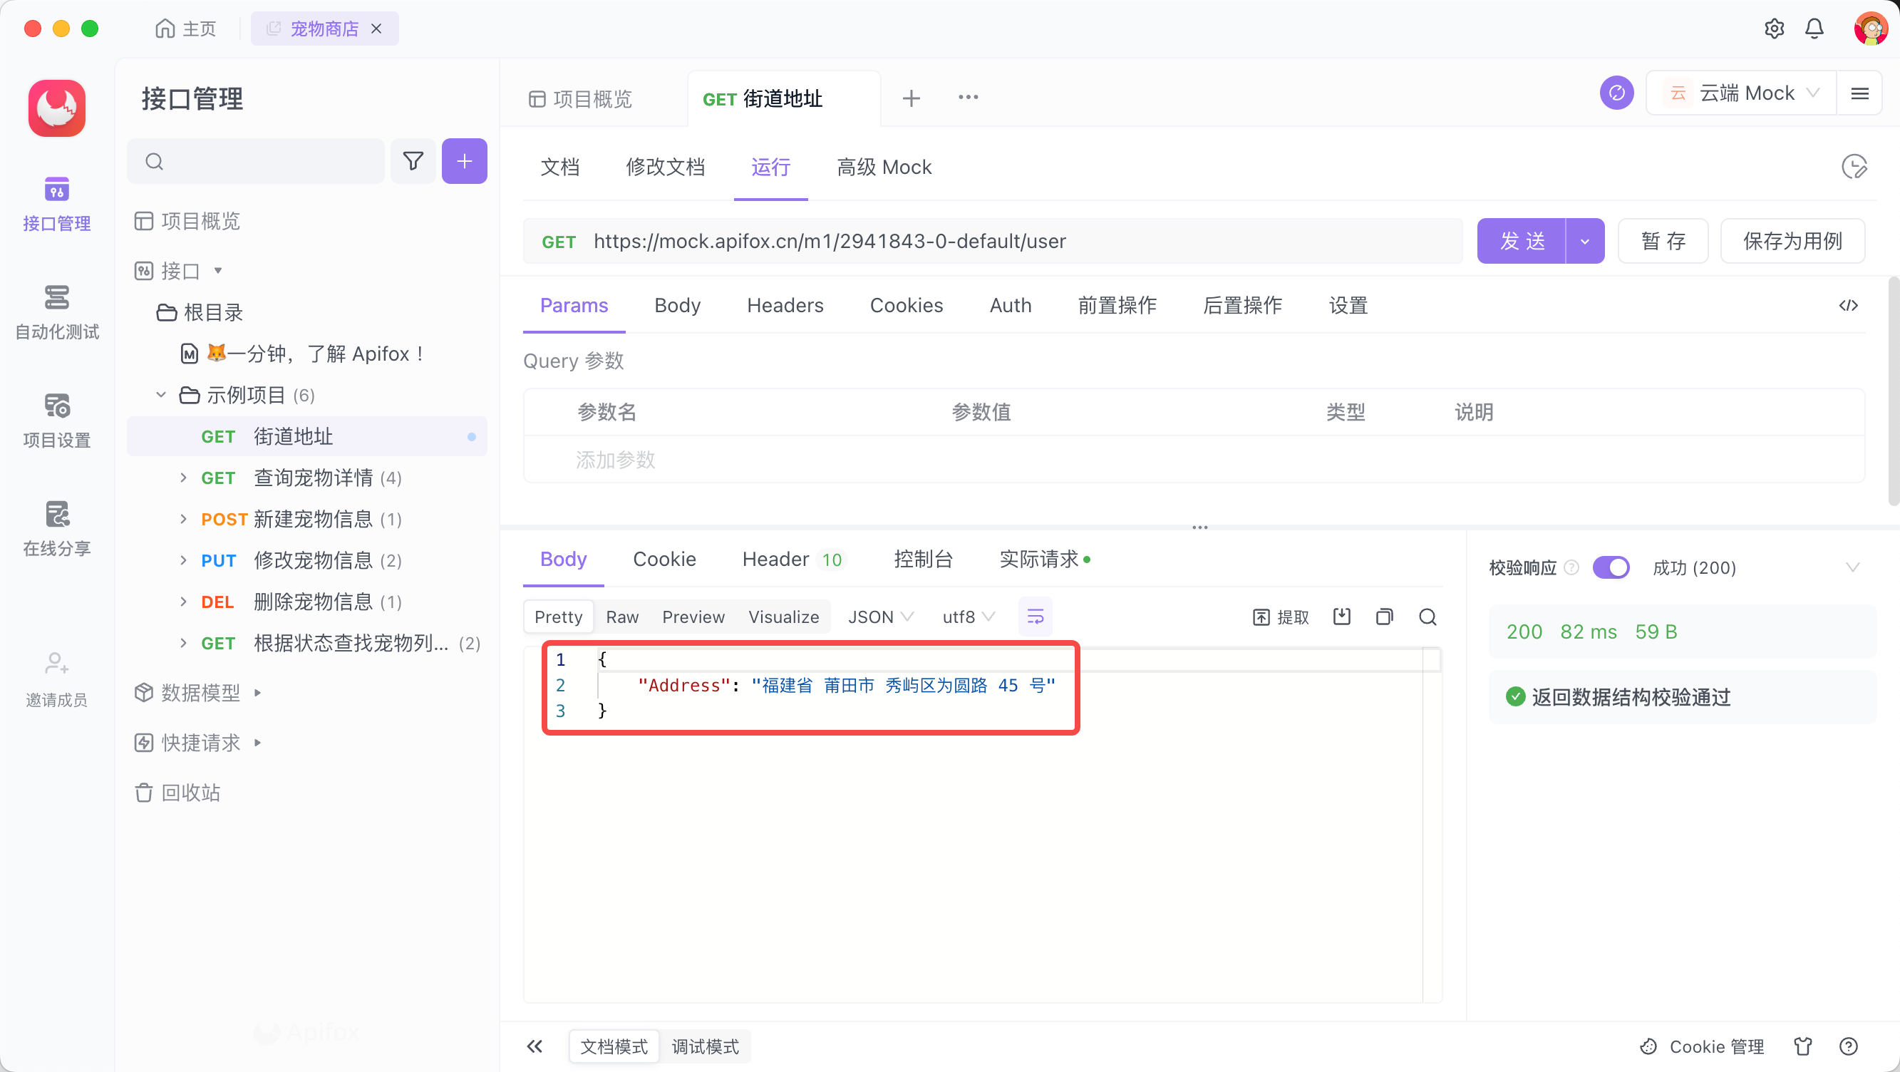Viewport: 1900px width, 1072px height.
Task: Open the 自动化测试 sidebar section
Action: tap(57, 311)
